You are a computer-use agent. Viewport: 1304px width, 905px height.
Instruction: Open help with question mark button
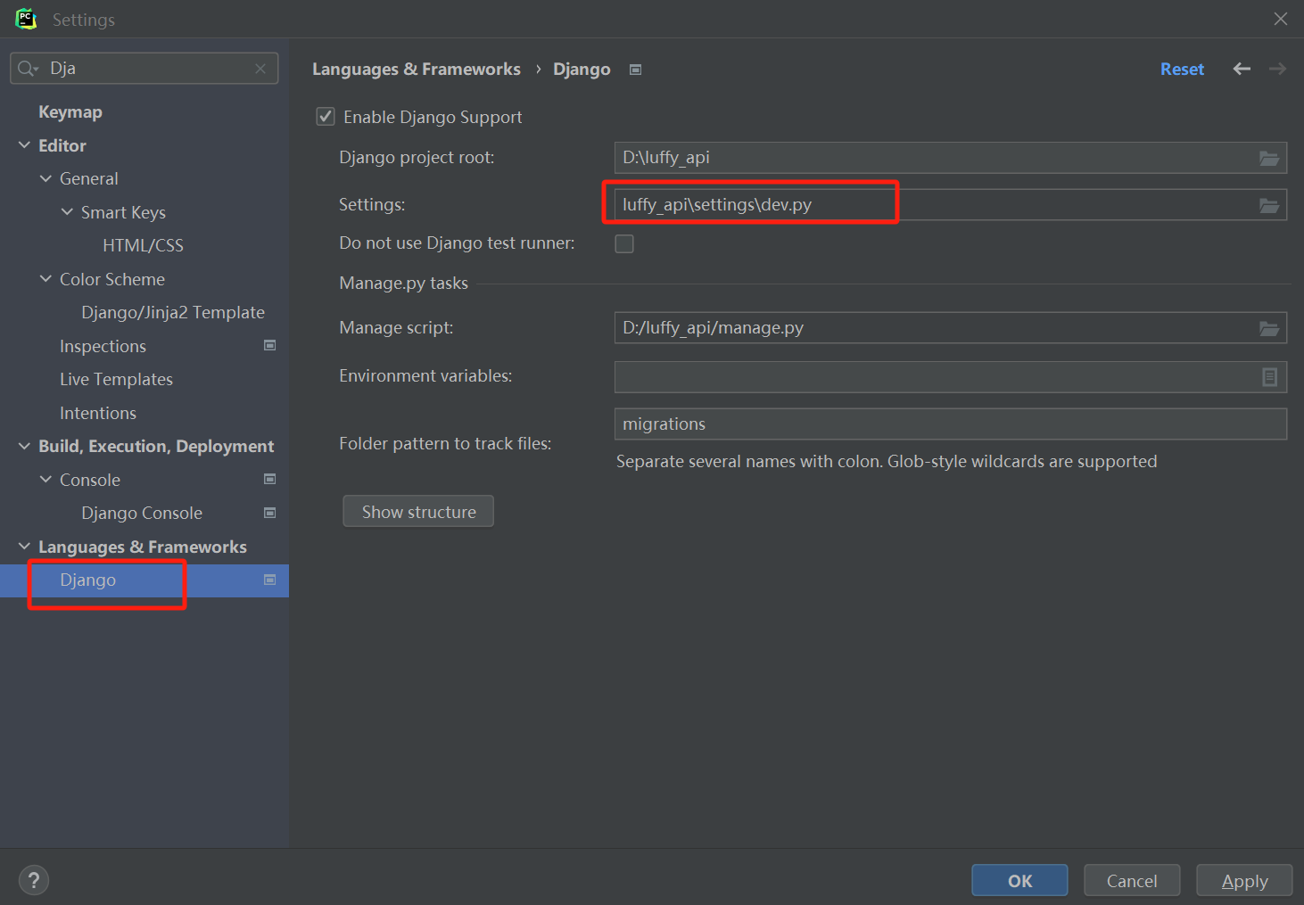[34, 881]
